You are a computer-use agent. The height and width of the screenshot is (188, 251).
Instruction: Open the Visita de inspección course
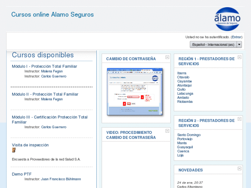point(30,145)
